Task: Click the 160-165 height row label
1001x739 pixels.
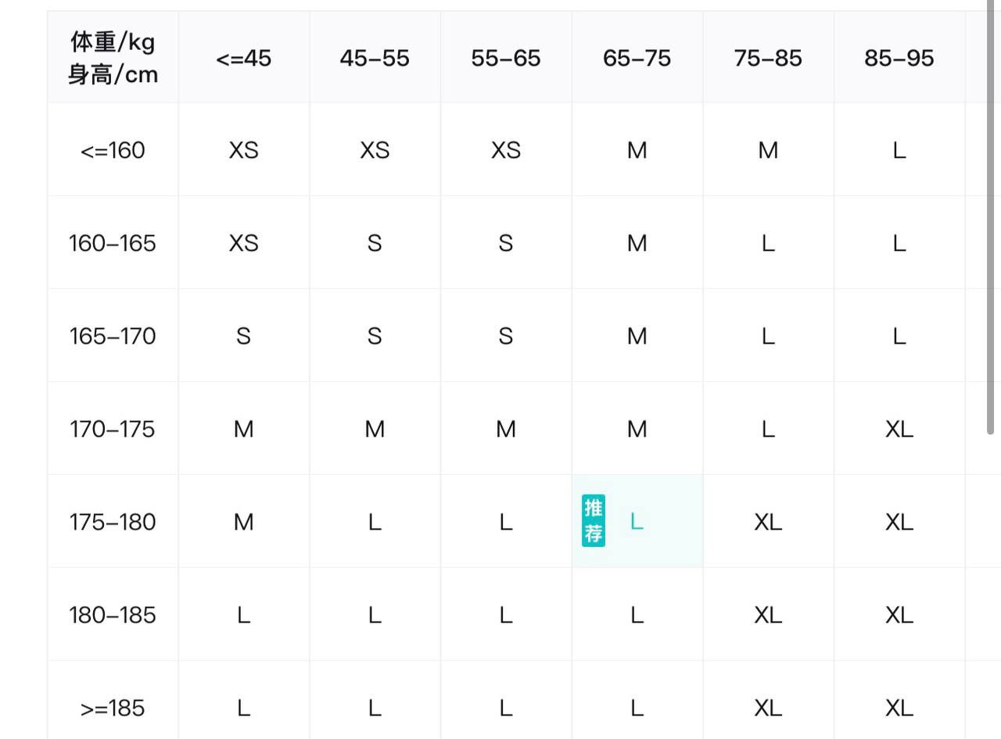Action: pyautogui.click(x=113, y=243)
